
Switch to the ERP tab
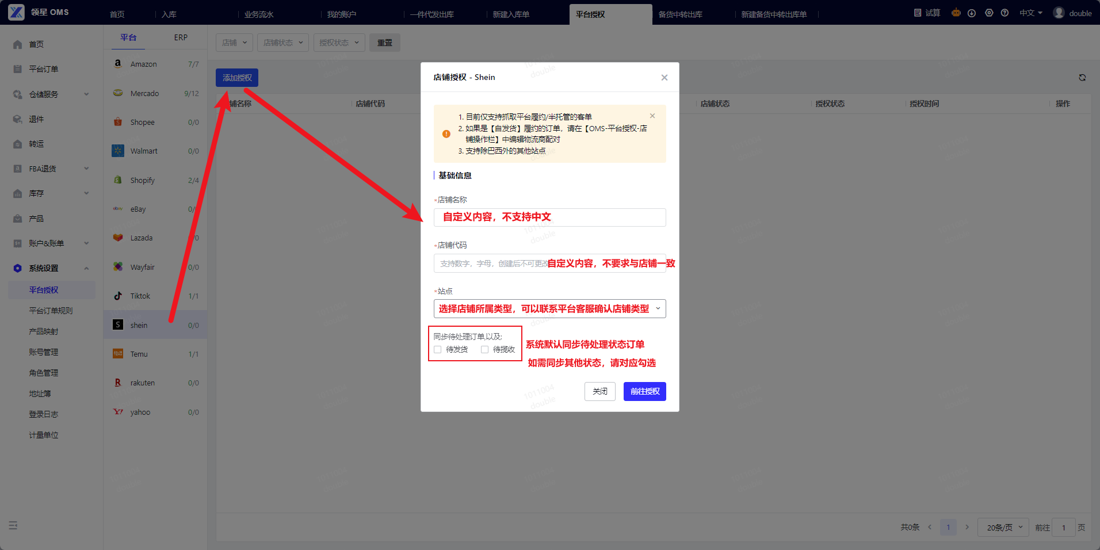pos(181,37)
